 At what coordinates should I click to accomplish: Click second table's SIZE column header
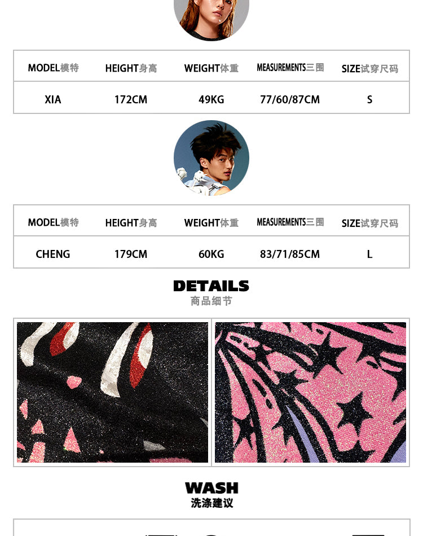pos(370,223)
